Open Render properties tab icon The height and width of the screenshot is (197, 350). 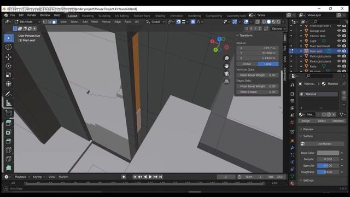pos(293,94)
